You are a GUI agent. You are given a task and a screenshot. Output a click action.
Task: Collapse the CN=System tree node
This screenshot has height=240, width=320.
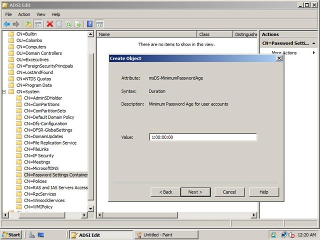[x=4, y=91]
